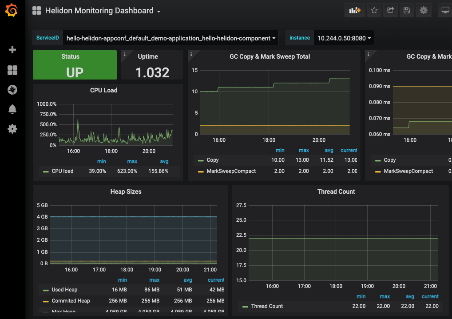Image resolution: width=452 pixels, height=319 pixels.
Task: Click the Heap Sizes panel title
Action: [126, 191]
